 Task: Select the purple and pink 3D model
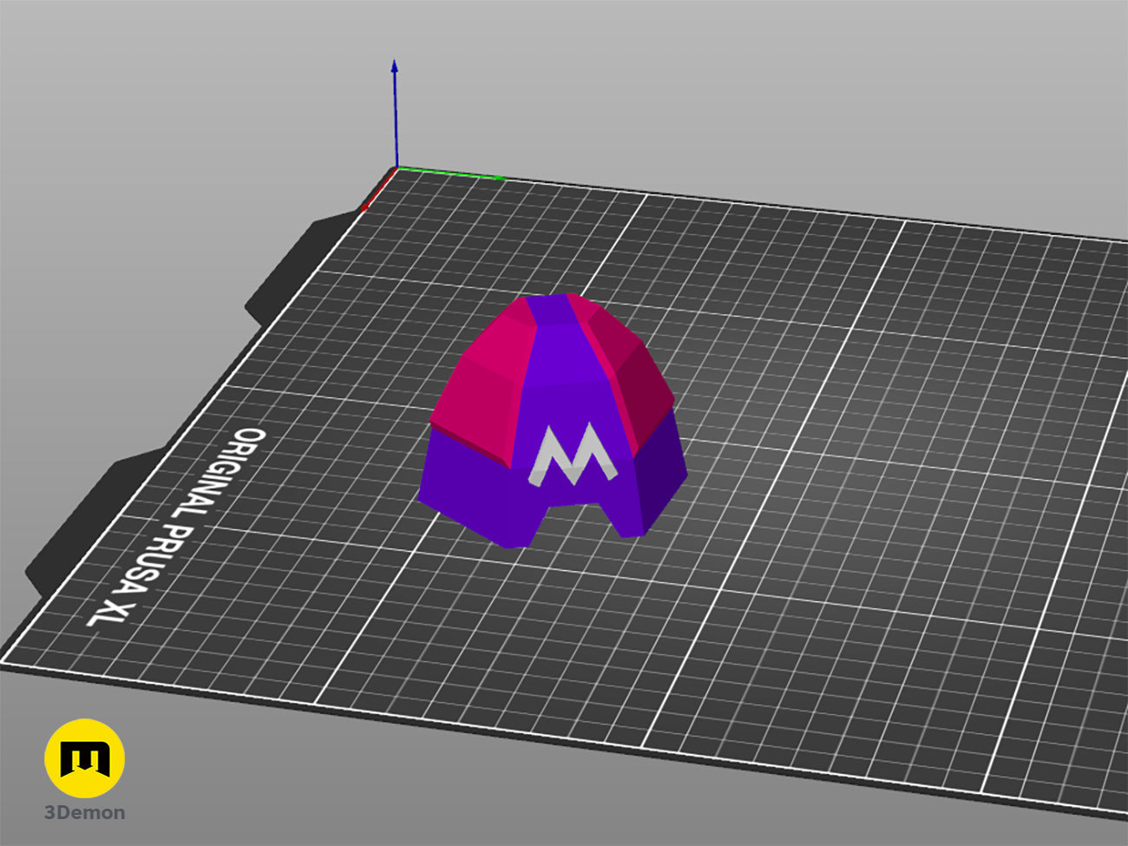552,421
